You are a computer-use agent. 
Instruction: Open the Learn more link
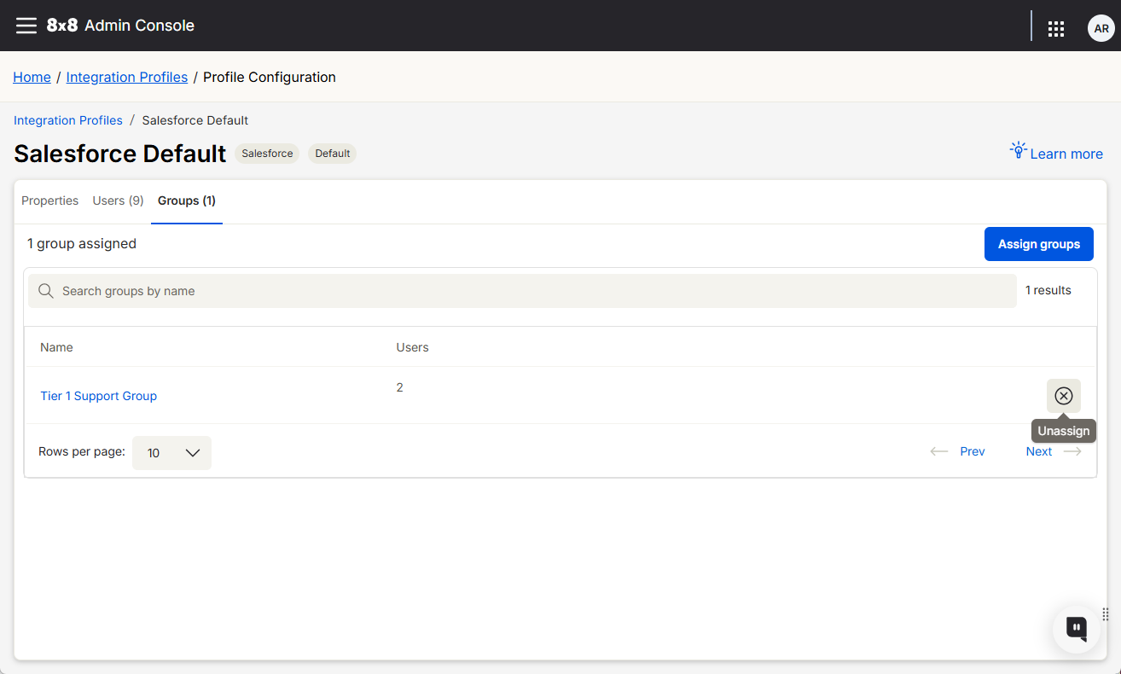1066,154
